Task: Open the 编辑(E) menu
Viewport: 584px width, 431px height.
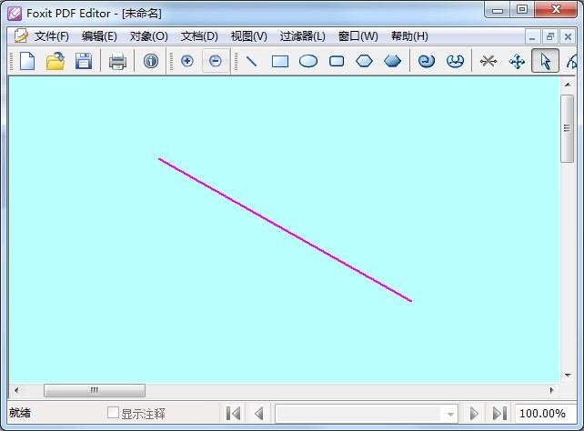Action: click(x=99, y=36)
